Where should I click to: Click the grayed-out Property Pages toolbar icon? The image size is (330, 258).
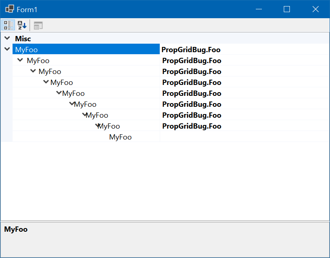click(x=38, y=25)
